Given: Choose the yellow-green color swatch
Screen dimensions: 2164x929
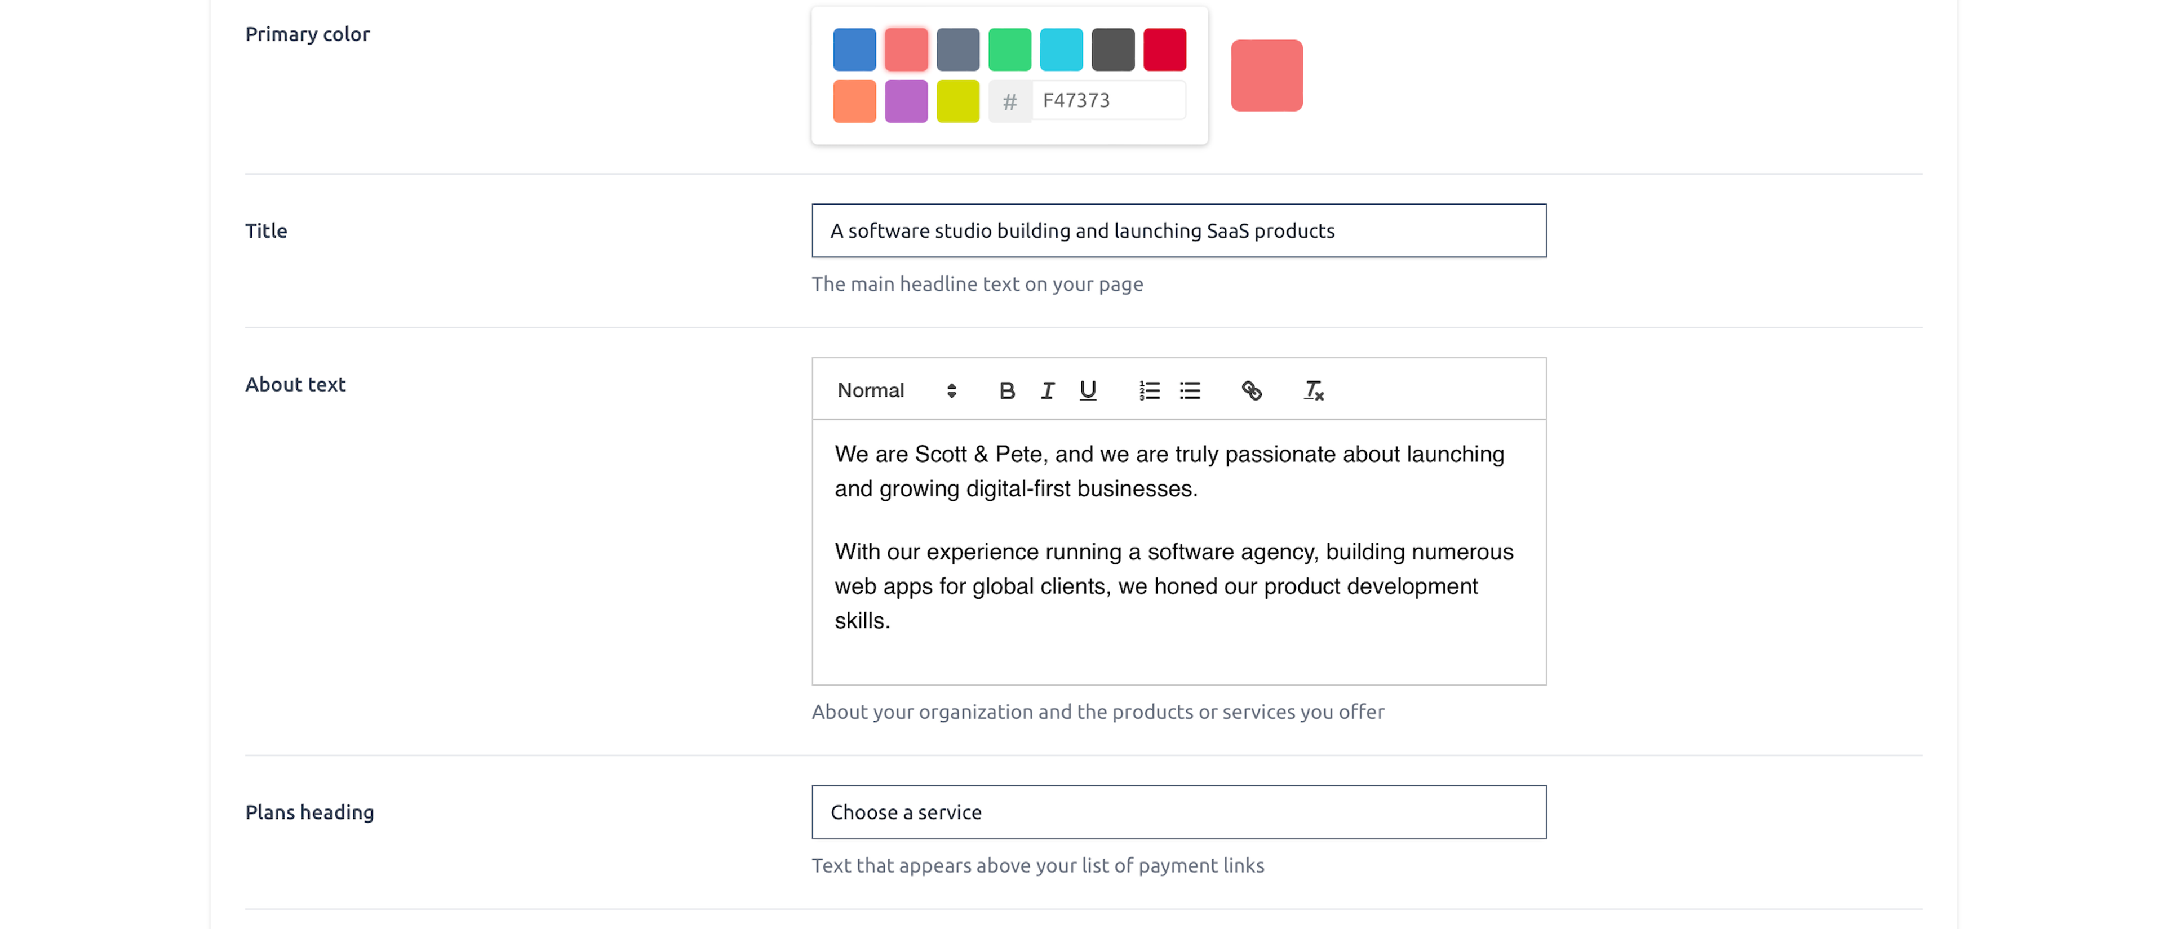Looking at the screenshot, I should pos(957,101).
